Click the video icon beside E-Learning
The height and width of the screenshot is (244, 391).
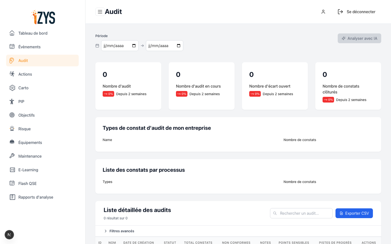pyautogui.click(x=12, y=170)
